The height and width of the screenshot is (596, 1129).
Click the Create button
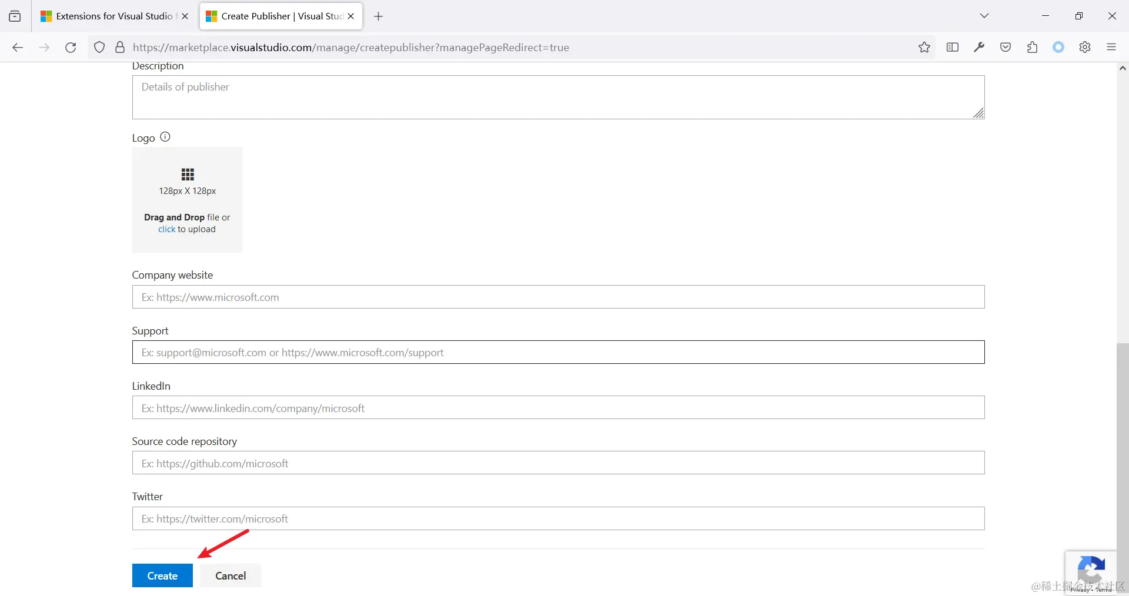pyautogui.click(x=162, y=576)
